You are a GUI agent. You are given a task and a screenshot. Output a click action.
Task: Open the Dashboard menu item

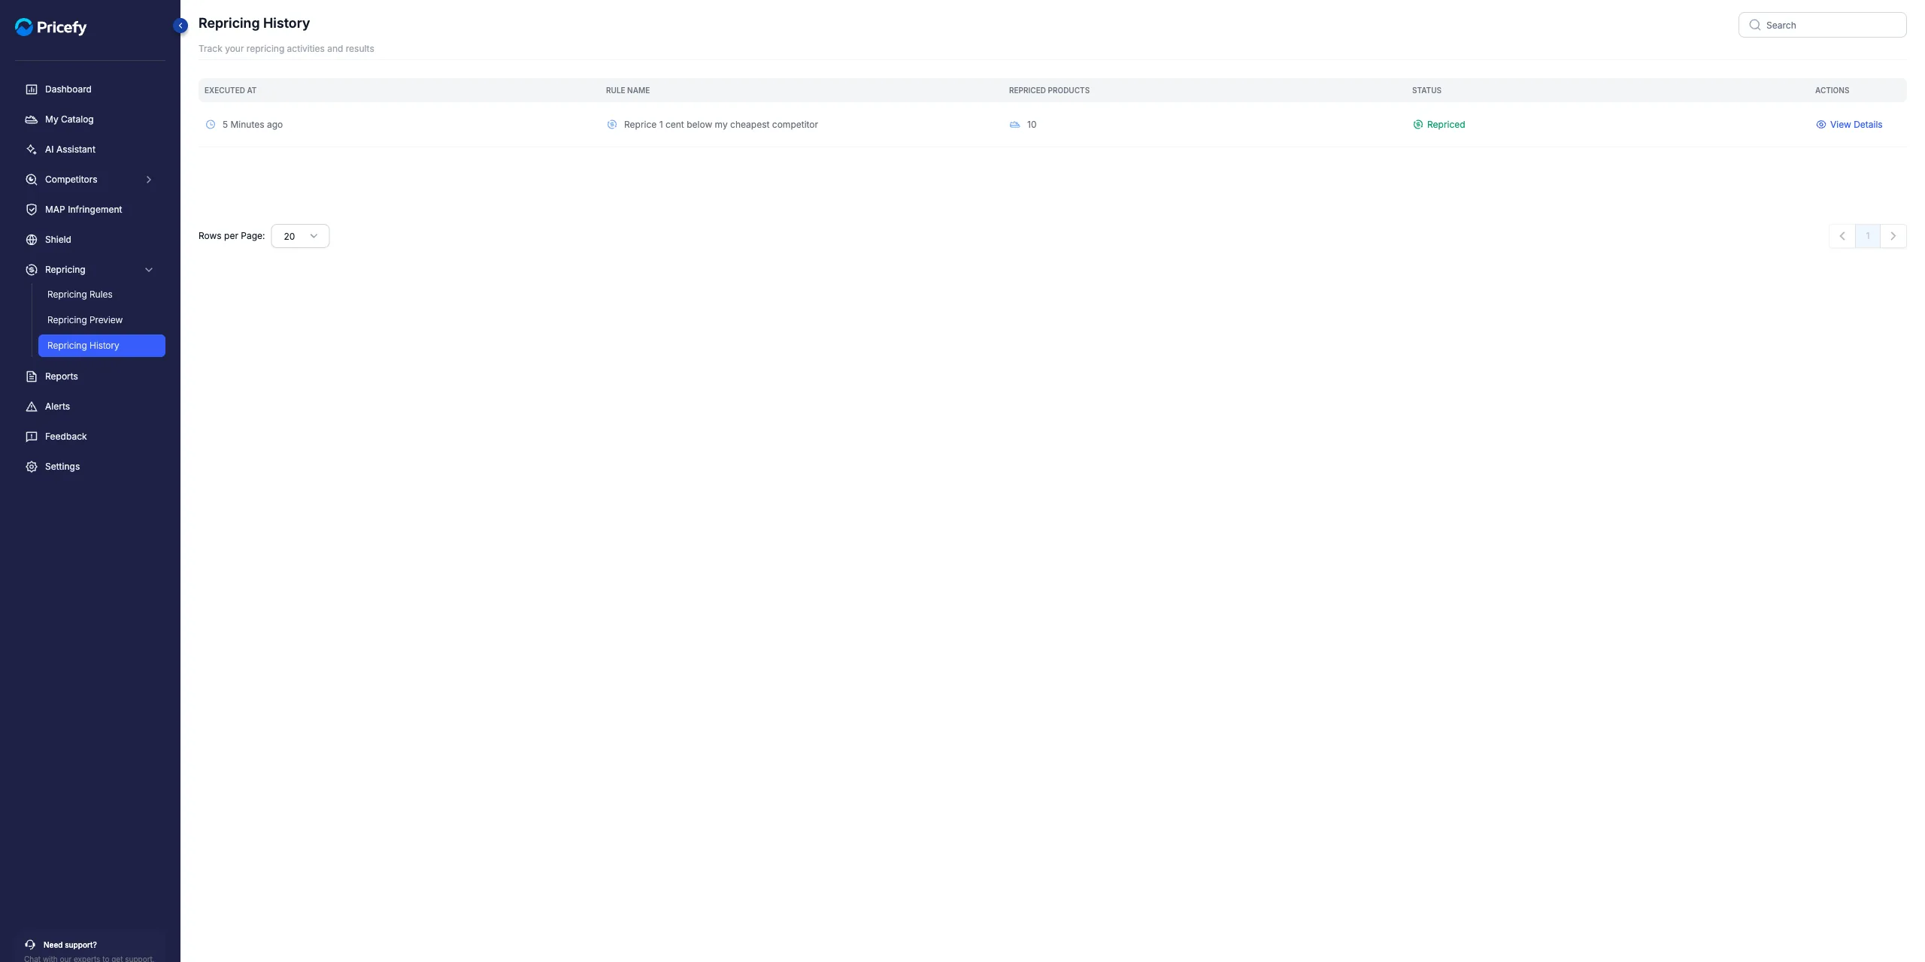(90, 89)
